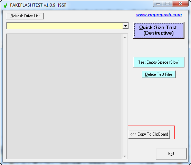Start the Quick Size Test (Destructive)

click(x=159, y=30)
